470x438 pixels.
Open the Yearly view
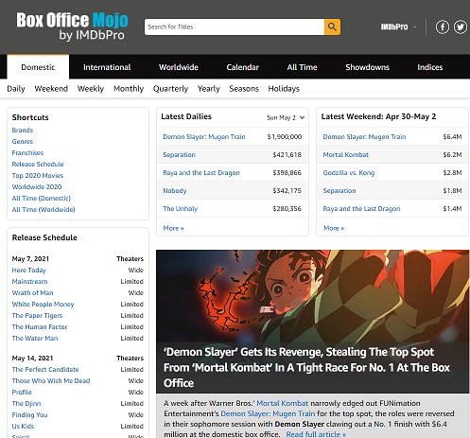point(208,89)
